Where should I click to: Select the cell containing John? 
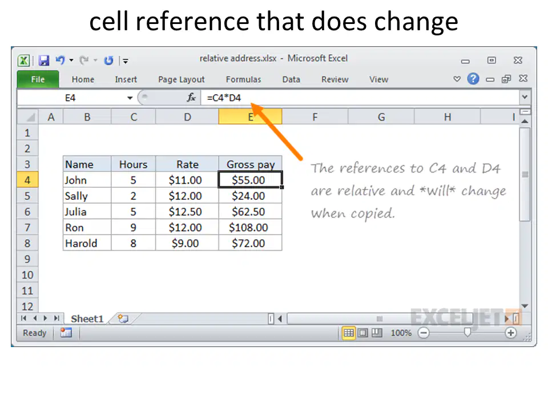click(x=87, y=180)
